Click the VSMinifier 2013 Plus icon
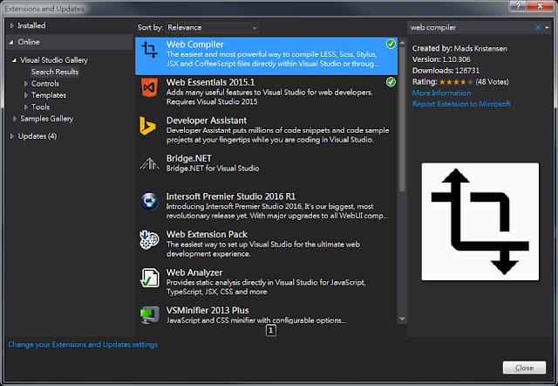558x386 pixels. pos(149,315)
